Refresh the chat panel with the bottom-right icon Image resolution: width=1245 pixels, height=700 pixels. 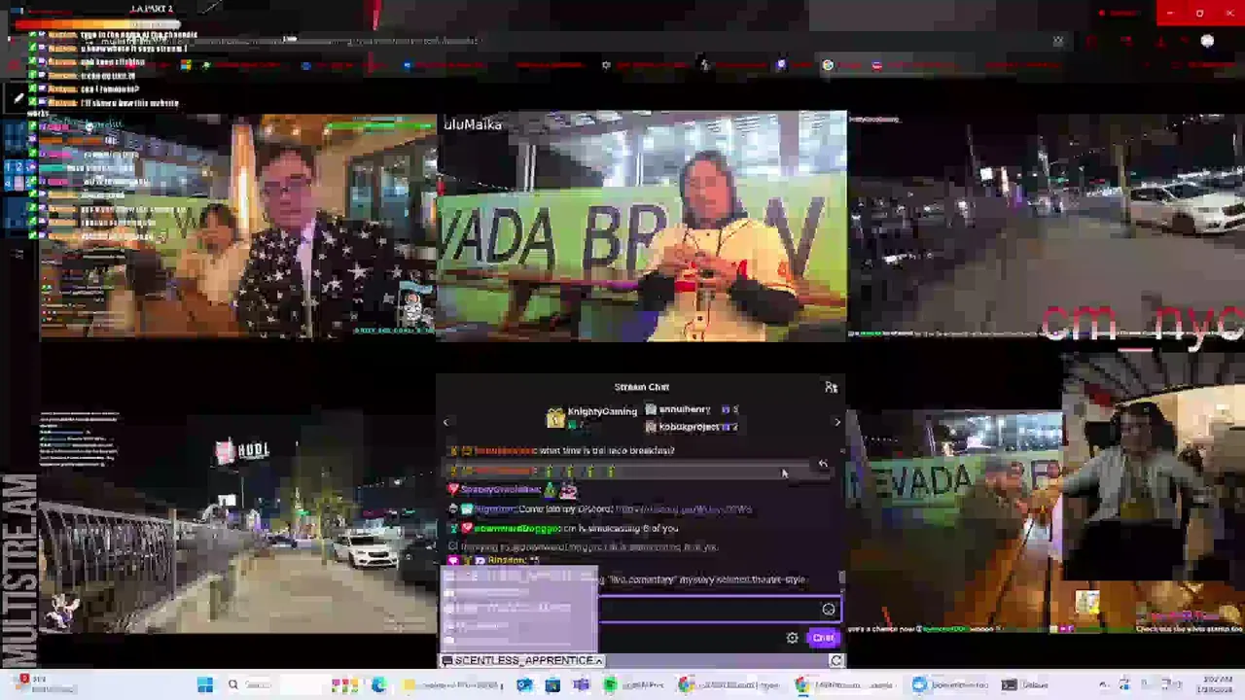click(x=836, y=661)
